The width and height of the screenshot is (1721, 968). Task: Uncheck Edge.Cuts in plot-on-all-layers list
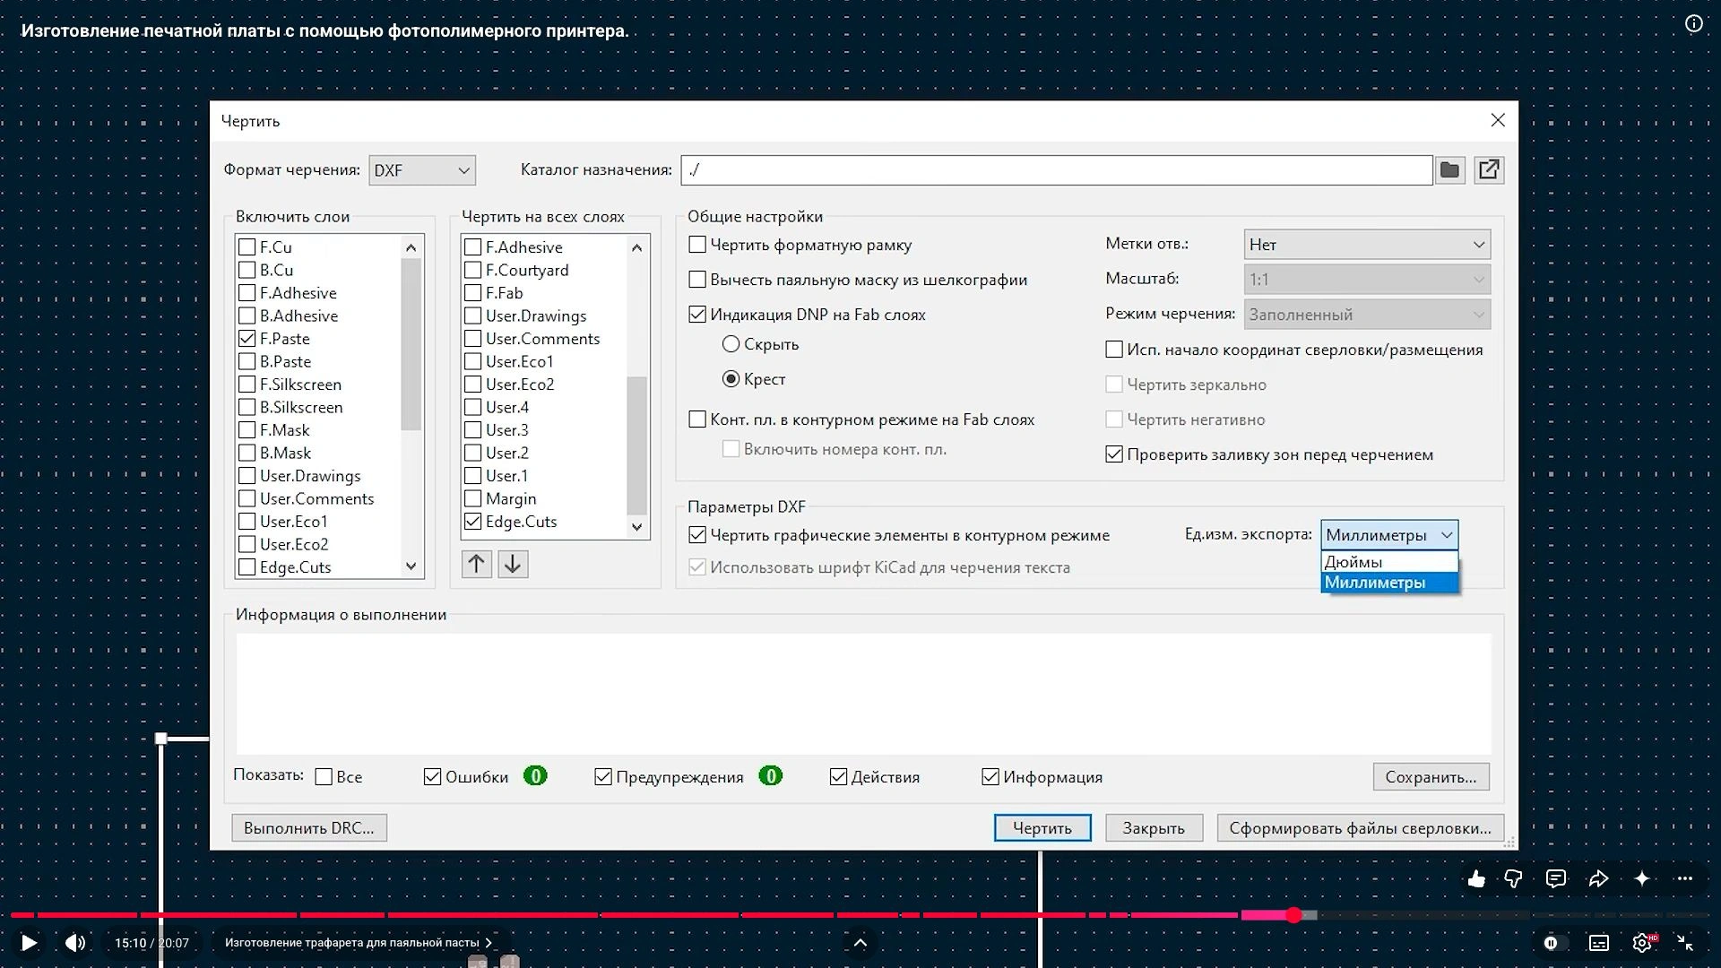click(x=473, y=522)
